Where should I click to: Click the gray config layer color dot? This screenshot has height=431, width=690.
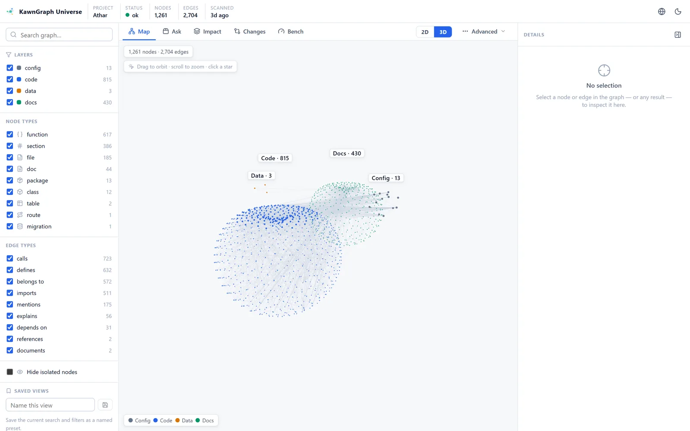point(19,68)
